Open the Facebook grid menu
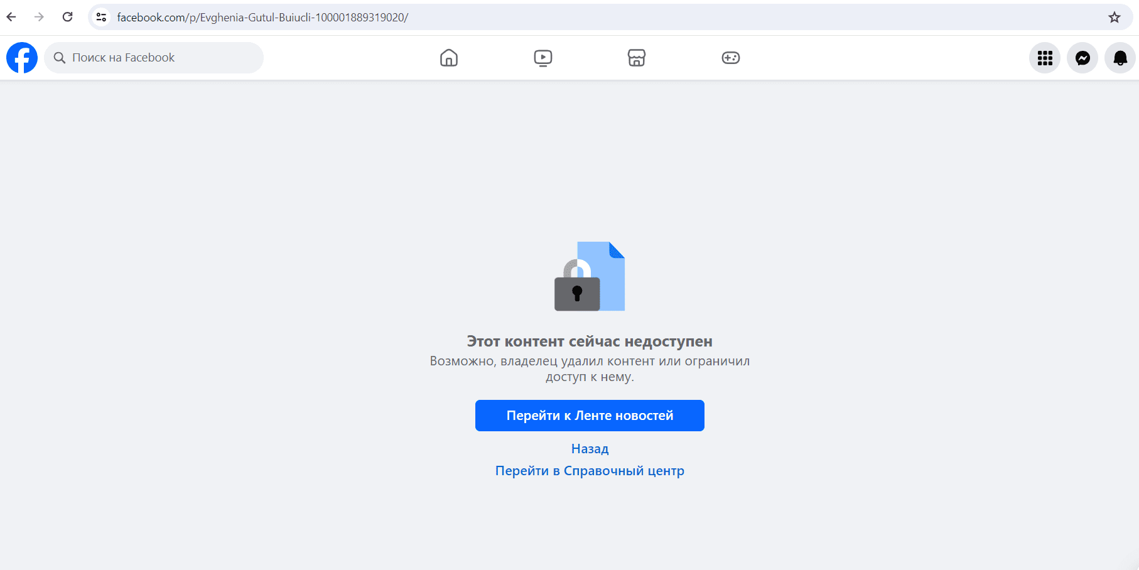1139x570 pixels. pos(1044,58)
